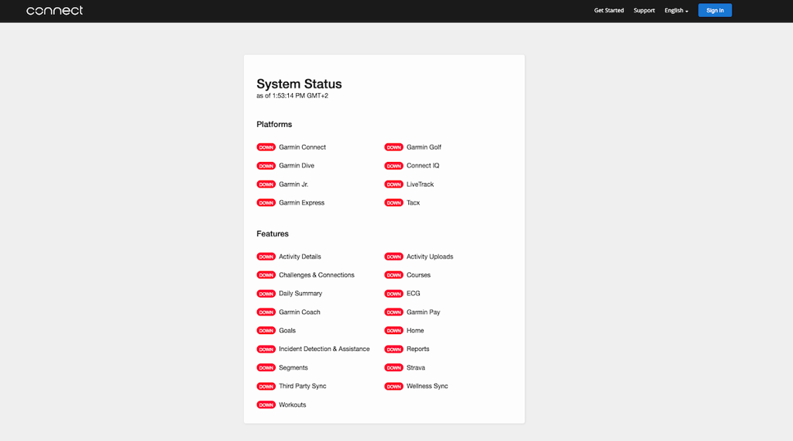Click the DOWN badge beside Goals

coord(266,331)
